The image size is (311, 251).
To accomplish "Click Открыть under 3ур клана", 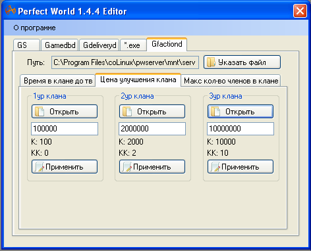I will (x=240, y=112).
